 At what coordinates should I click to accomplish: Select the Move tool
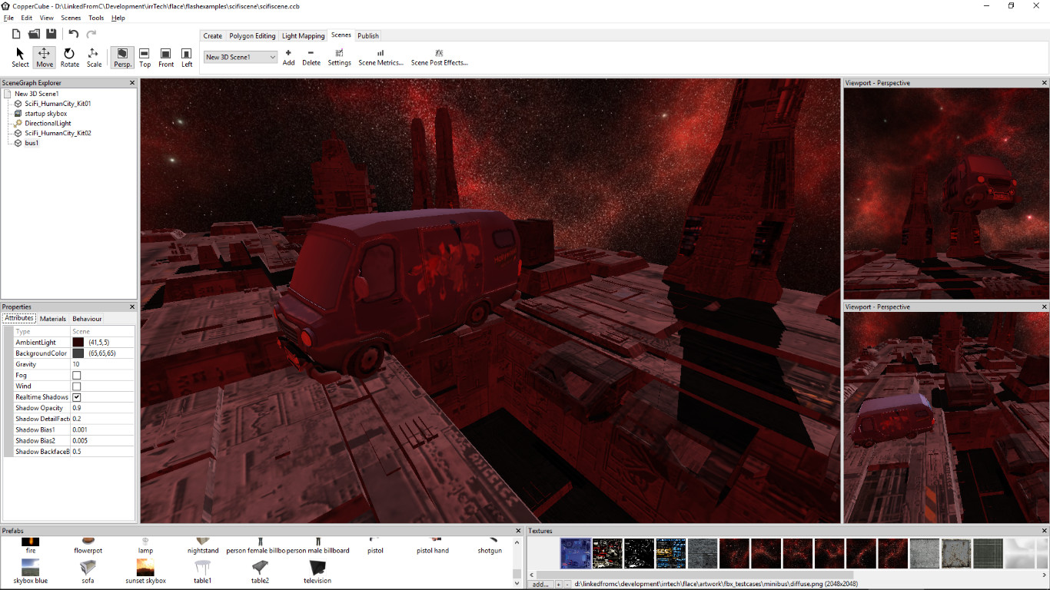[x=44, y=56]
